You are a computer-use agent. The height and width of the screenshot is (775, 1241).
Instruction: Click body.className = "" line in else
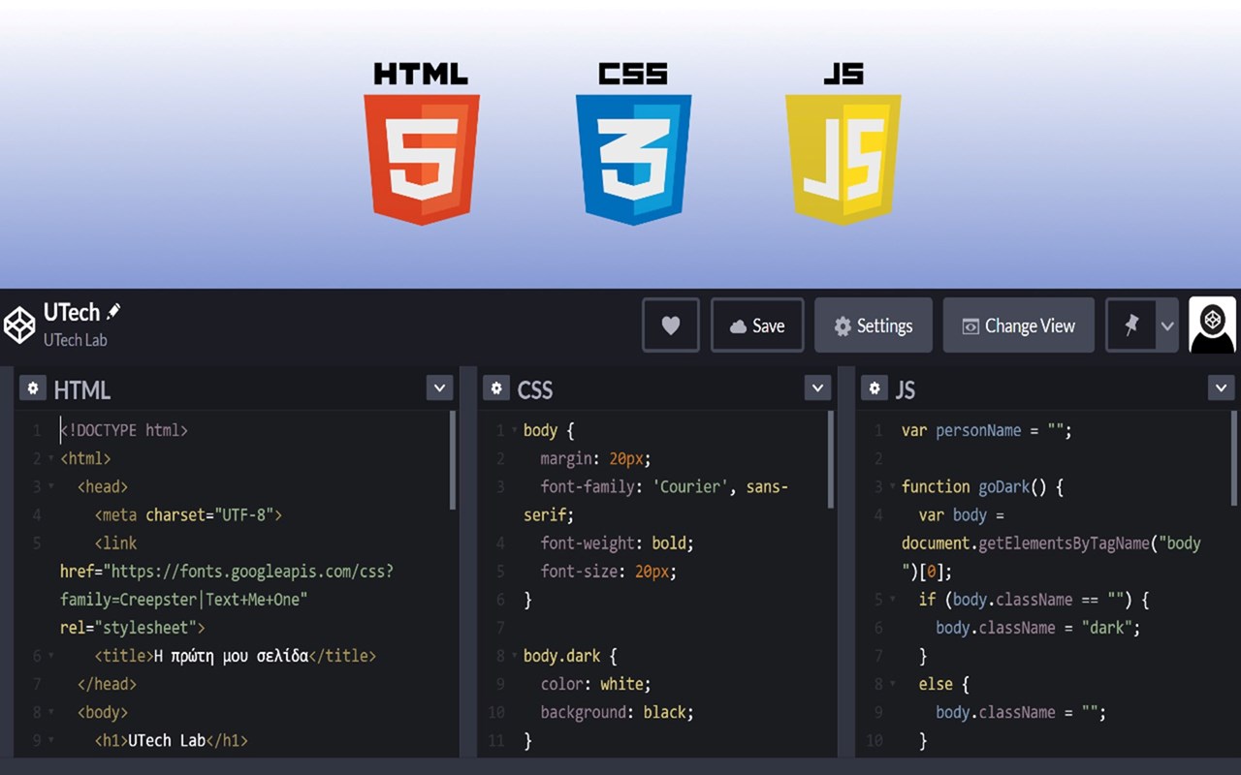(1021, 712)
